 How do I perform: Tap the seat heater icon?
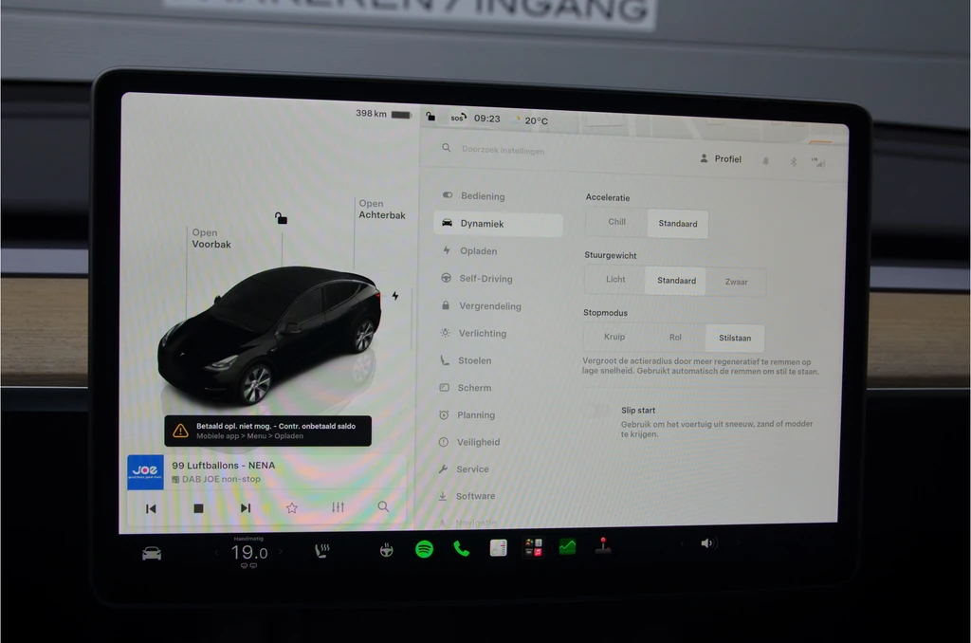tap(322, 551)
